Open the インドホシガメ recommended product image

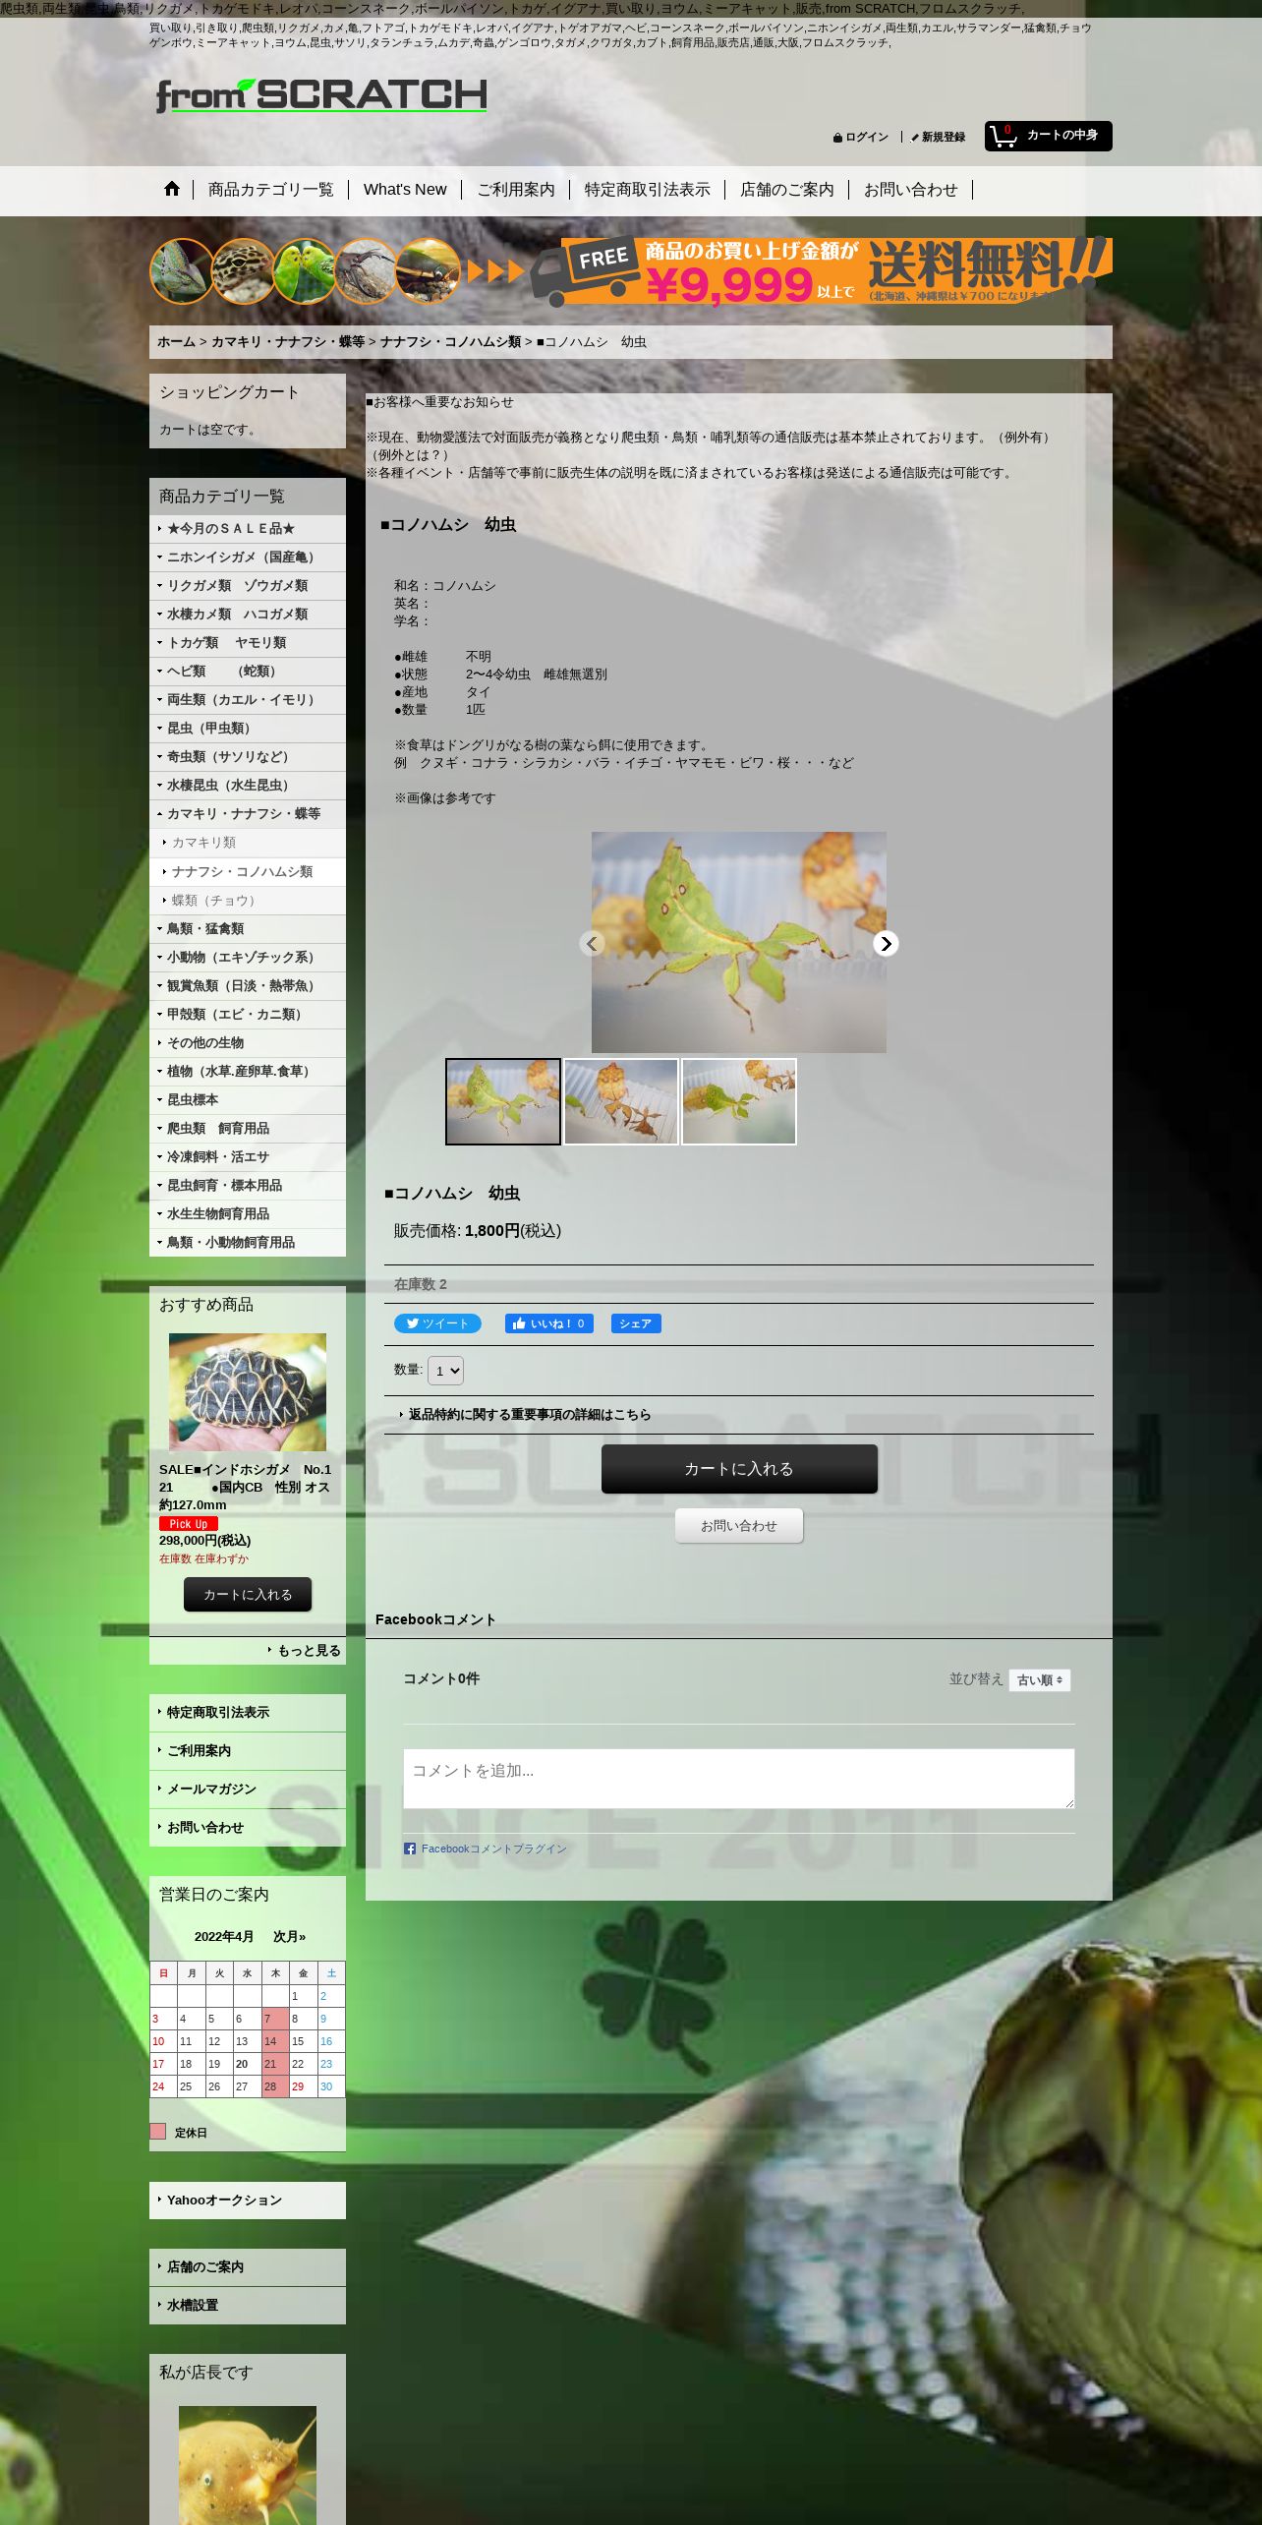(248, 1392)
